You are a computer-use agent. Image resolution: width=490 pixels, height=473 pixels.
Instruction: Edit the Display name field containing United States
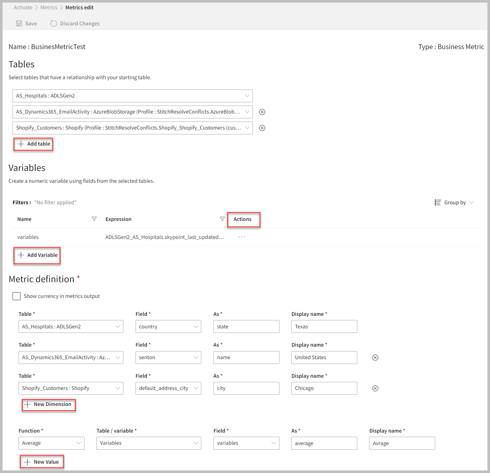324,358
